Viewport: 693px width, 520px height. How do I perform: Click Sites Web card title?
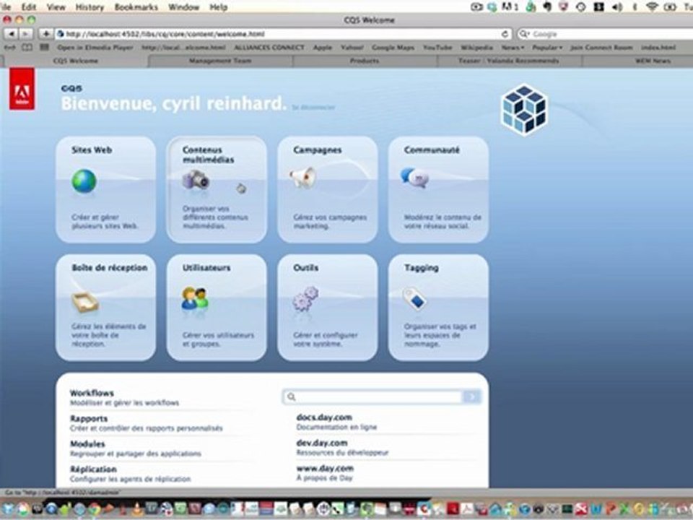tap(92, 150)
